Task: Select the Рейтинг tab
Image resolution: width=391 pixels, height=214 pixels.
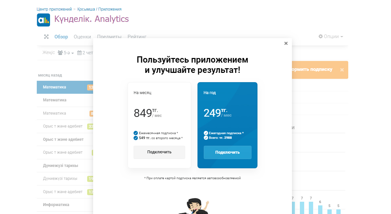Action: pyautogui.click(x=137, y=36)
